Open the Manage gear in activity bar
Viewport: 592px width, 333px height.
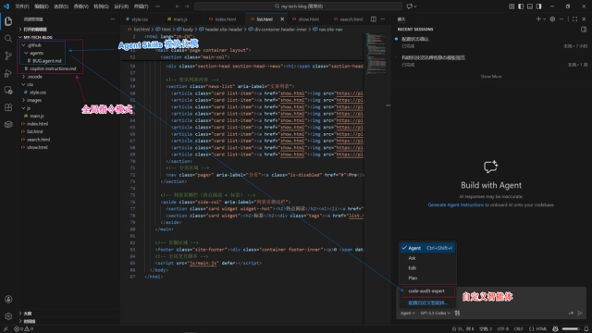pyautogui.click(x=8, y=316)
